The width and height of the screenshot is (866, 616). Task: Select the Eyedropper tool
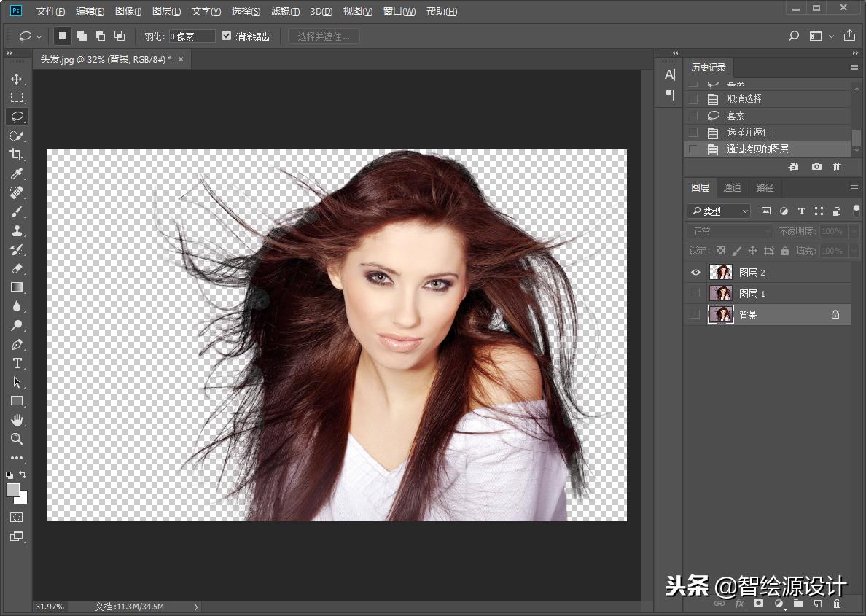click(16, 174)
